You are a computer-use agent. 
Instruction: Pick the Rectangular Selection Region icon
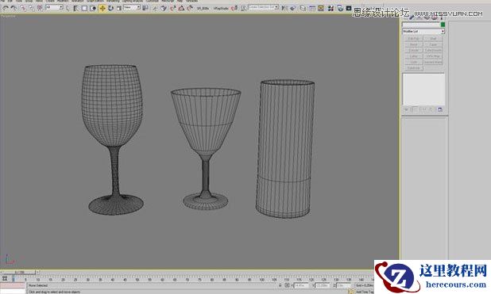click(x=84, y=8)
